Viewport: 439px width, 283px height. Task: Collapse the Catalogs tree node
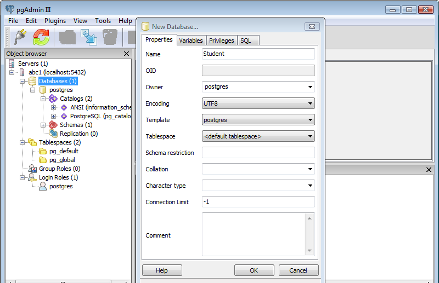click(43, 99)
